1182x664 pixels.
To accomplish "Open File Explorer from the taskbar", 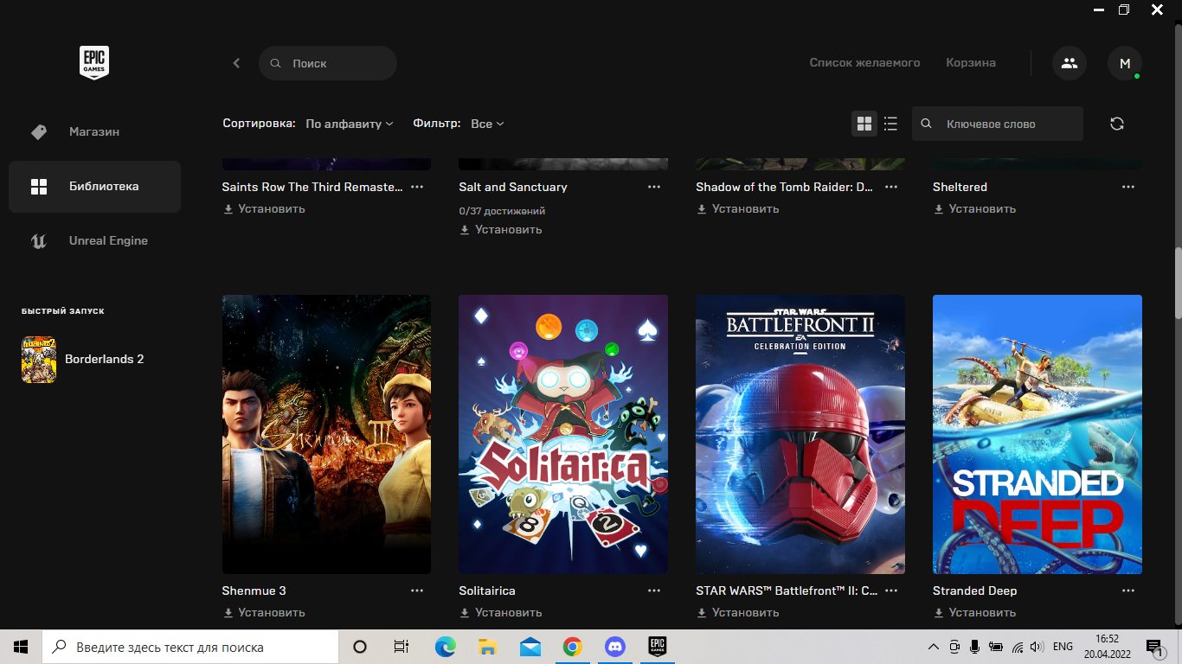I will click(x=487, y=647).
